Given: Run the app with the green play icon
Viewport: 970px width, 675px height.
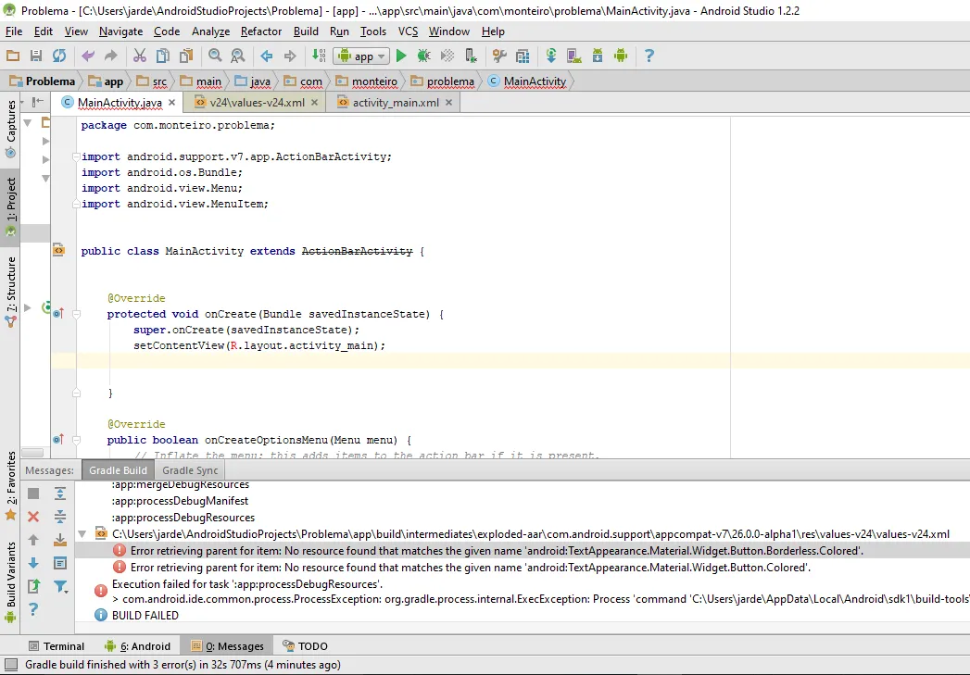Looking at the screenshot, I should 401,56.
